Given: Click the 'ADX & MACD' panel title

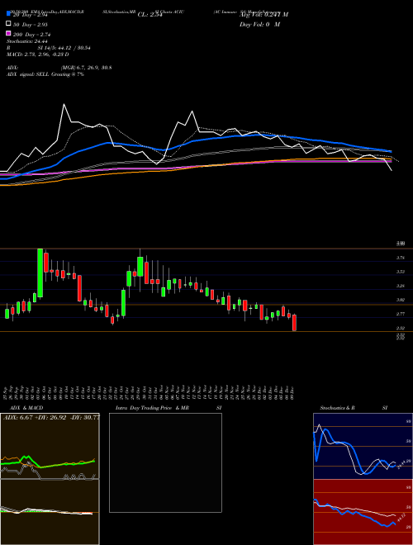Looking at the screenshot, I should point(26,408).
